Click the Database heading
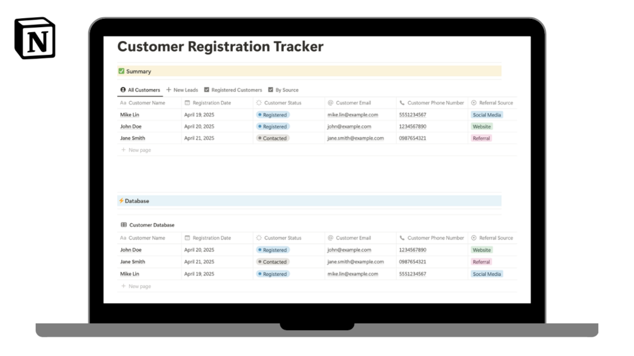Viewport: 634px width, 356px height. (137, 200)
